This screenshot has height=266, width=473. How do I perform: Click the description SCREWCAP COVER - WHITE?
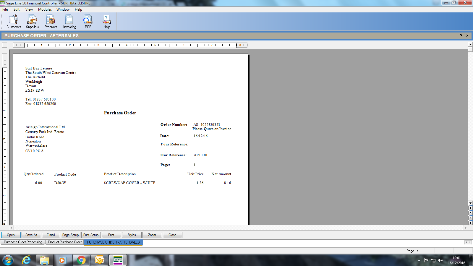[x=129, y=183]
